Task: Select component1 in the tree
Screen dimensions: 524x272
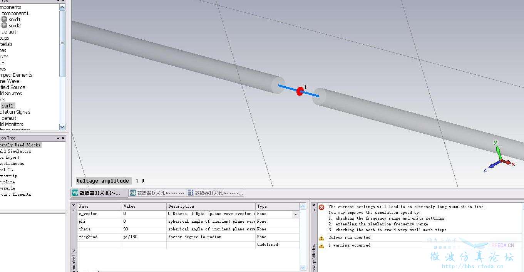Action: pos(15,13)
